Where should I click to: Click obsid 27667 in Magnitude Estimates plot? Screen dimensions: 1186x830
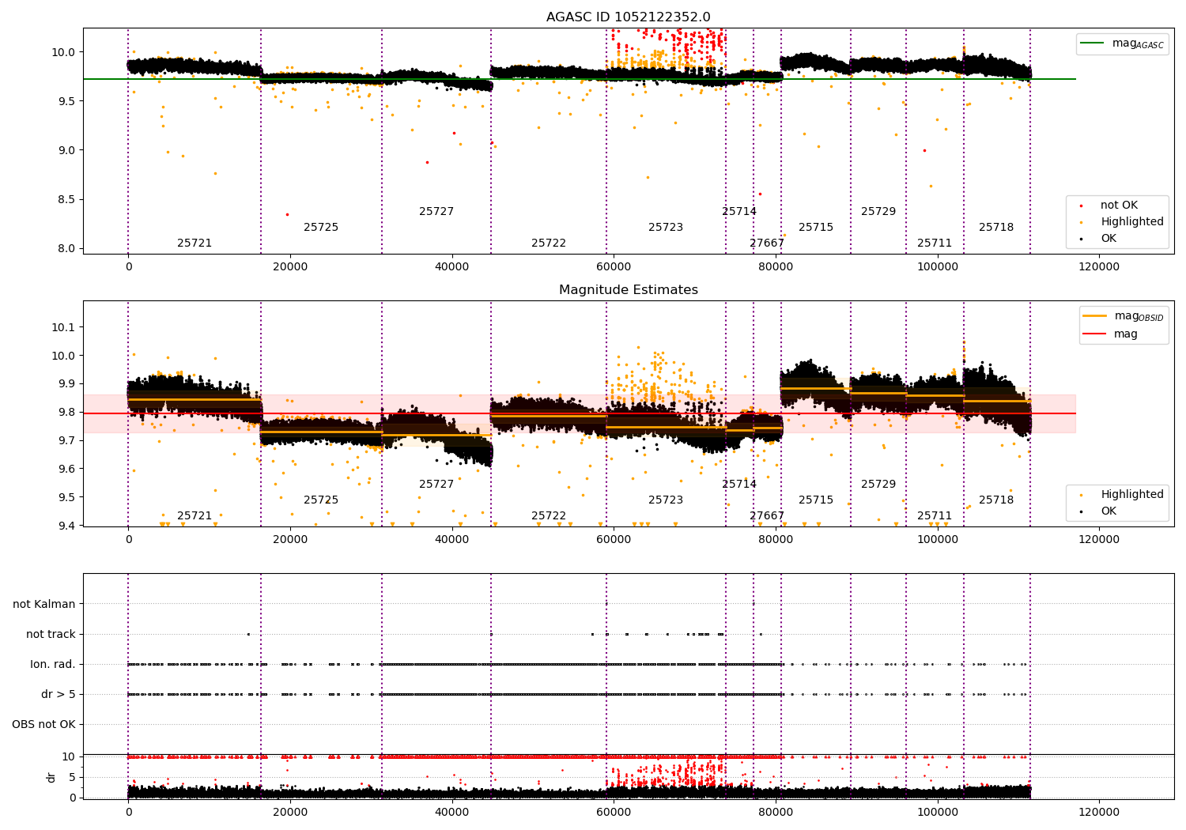[x=767, y=515]
